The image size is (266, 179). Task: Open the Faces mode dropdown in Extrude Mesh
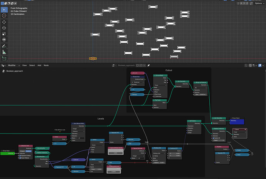pos(160,85)
